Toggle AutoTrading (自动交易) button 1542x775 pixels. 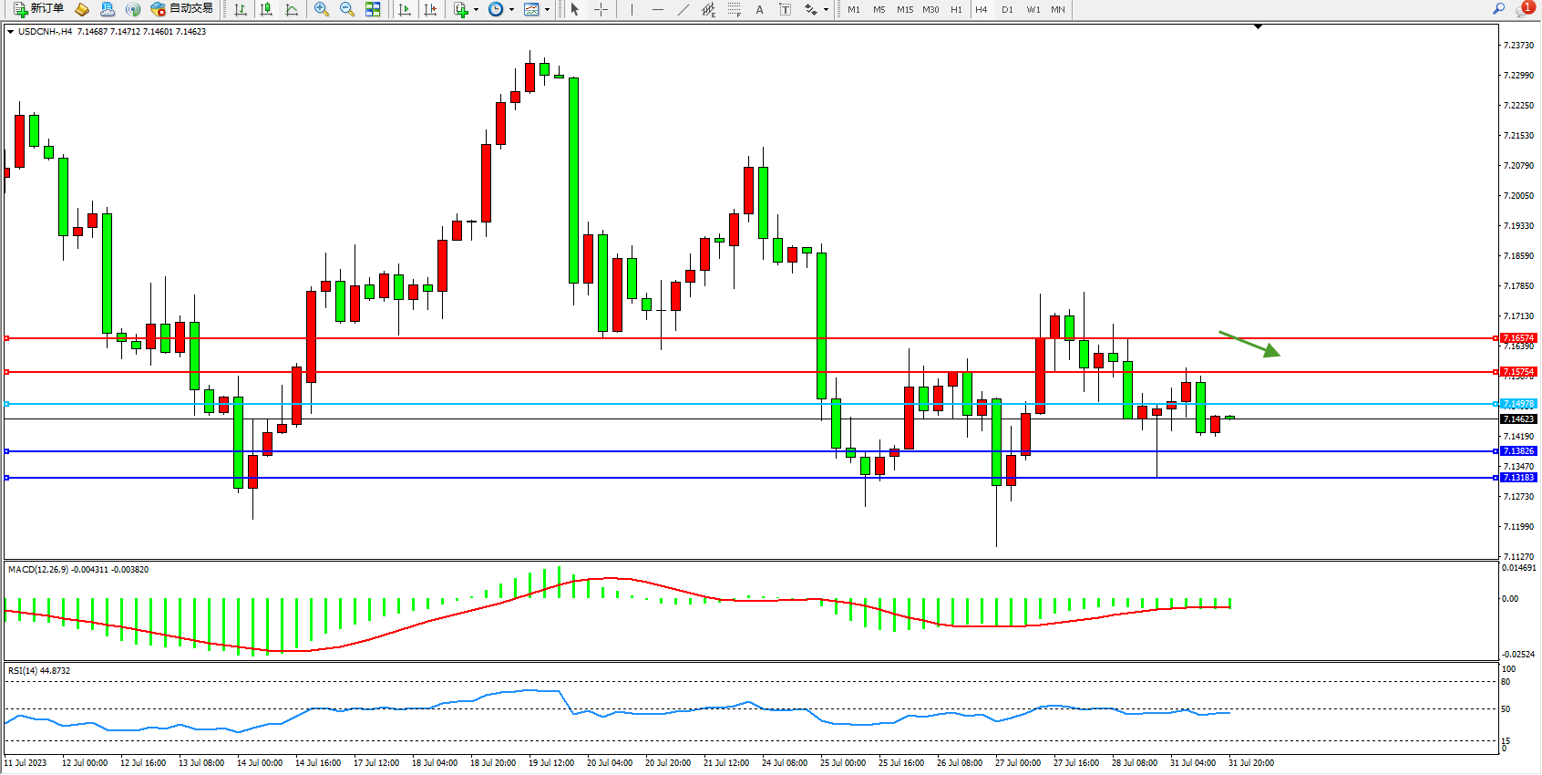(181, 9)
